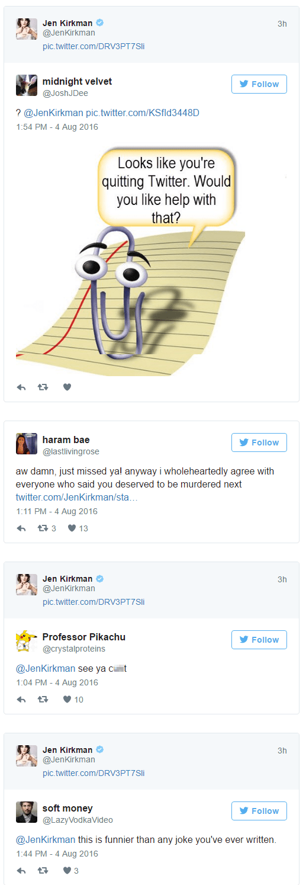
Task: Open the @JoshJDee profile avatar
Action: pyautogui.click(x=27, y=85)
